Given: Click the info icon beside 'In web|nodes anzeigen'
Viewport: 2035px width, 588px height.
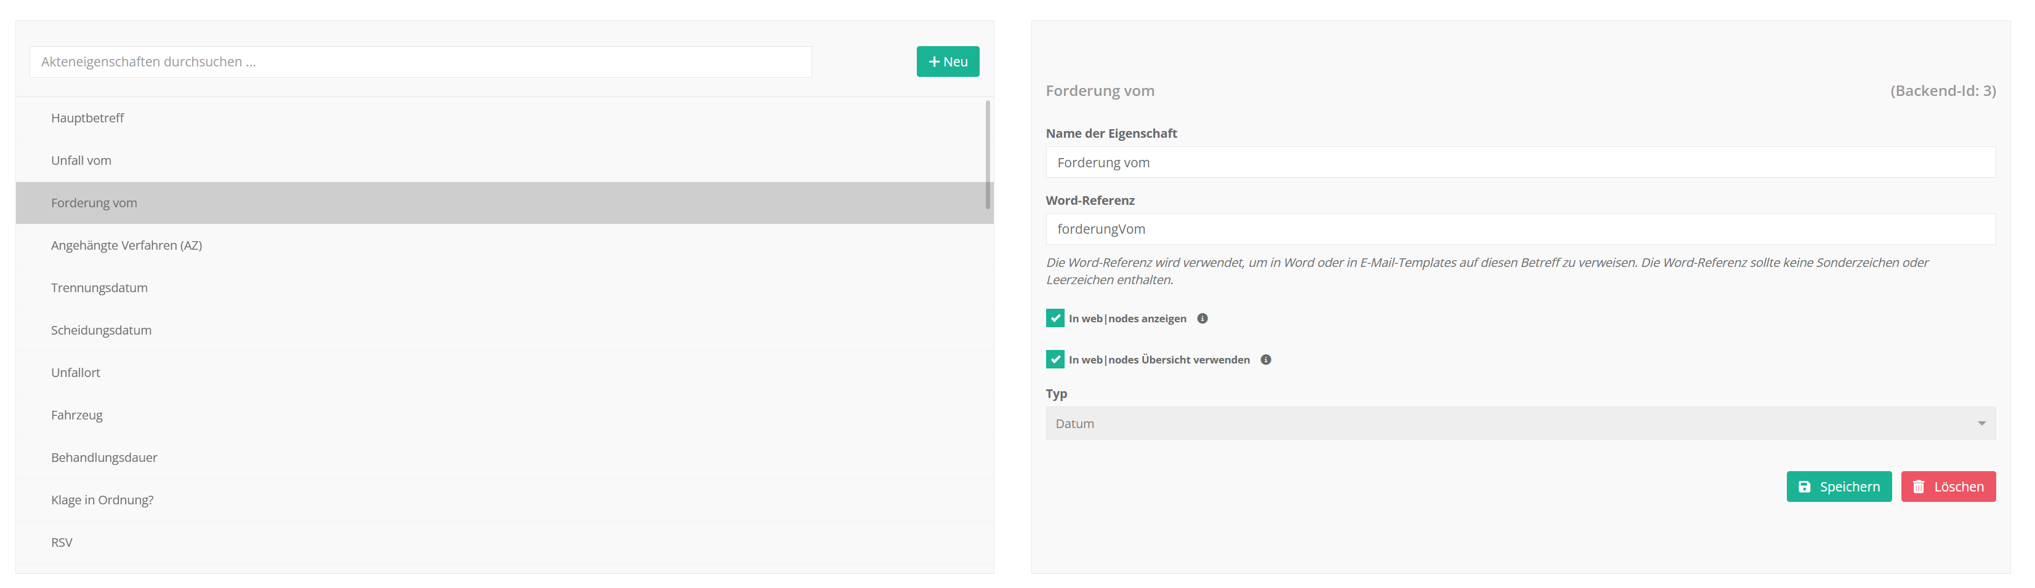Looking at the screenshot, I should pyautogui.click(x=1201, y=319).
